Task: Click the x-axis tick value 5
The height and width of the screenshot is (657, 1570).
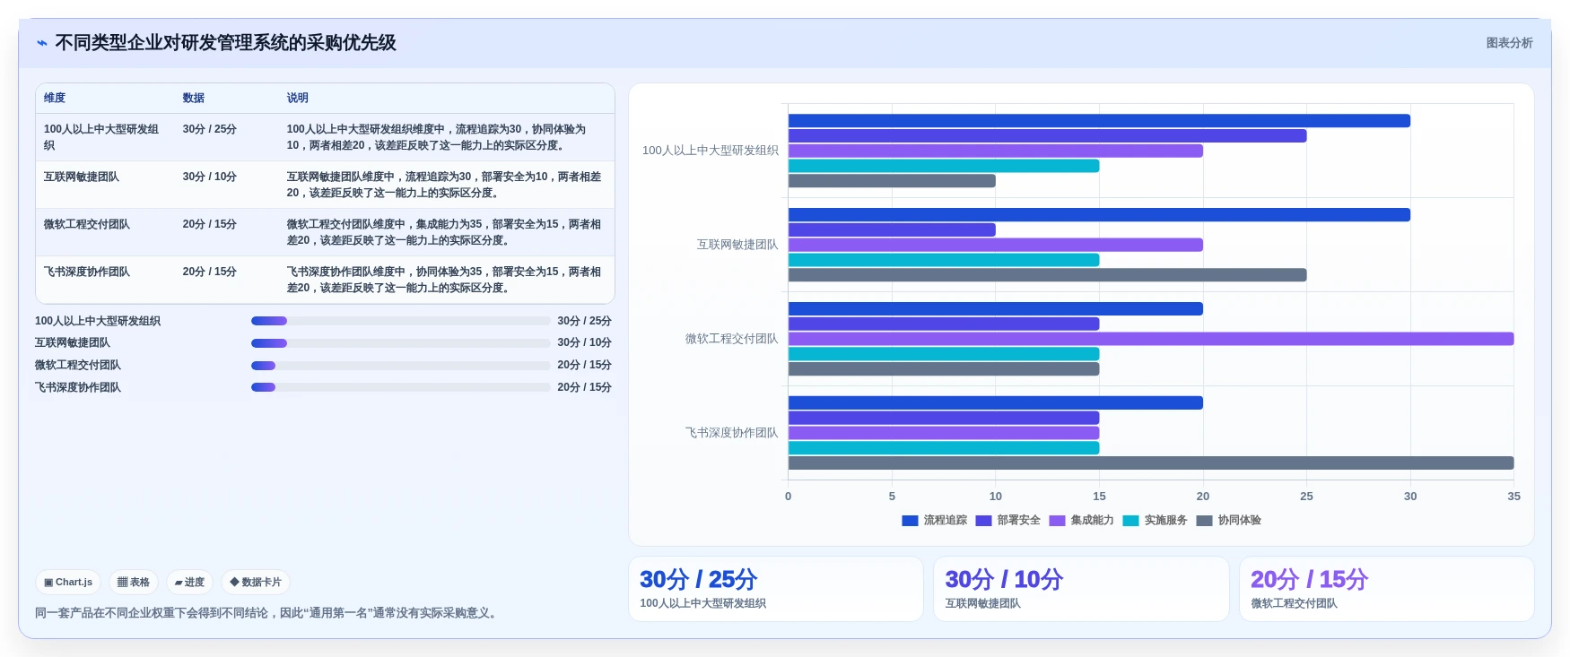Action: pyautogui.click(x=892, y=497)
